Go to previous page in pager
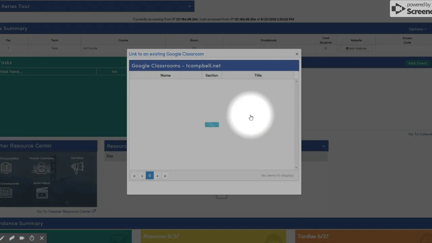This screenshot has width=432, height=243. point(142,175)
